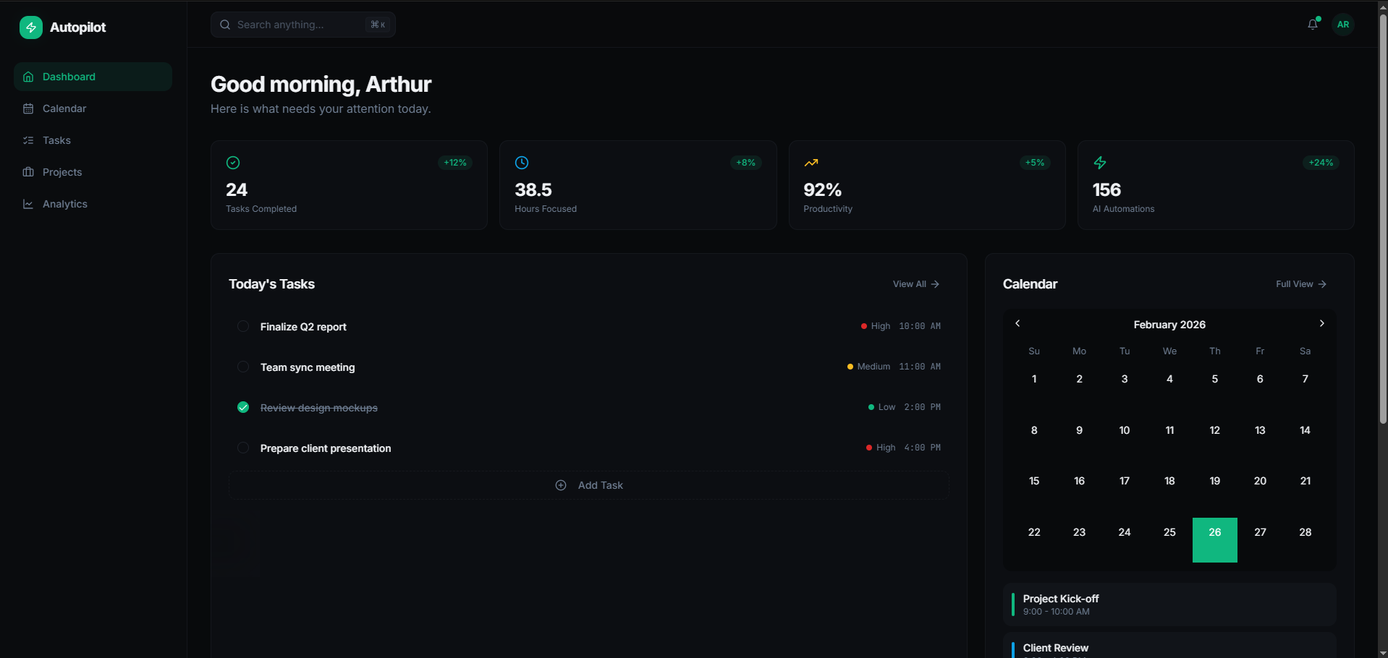Open the AR user avatar menu
This screenshot has width=1388, height=658.
[1342, 25]
